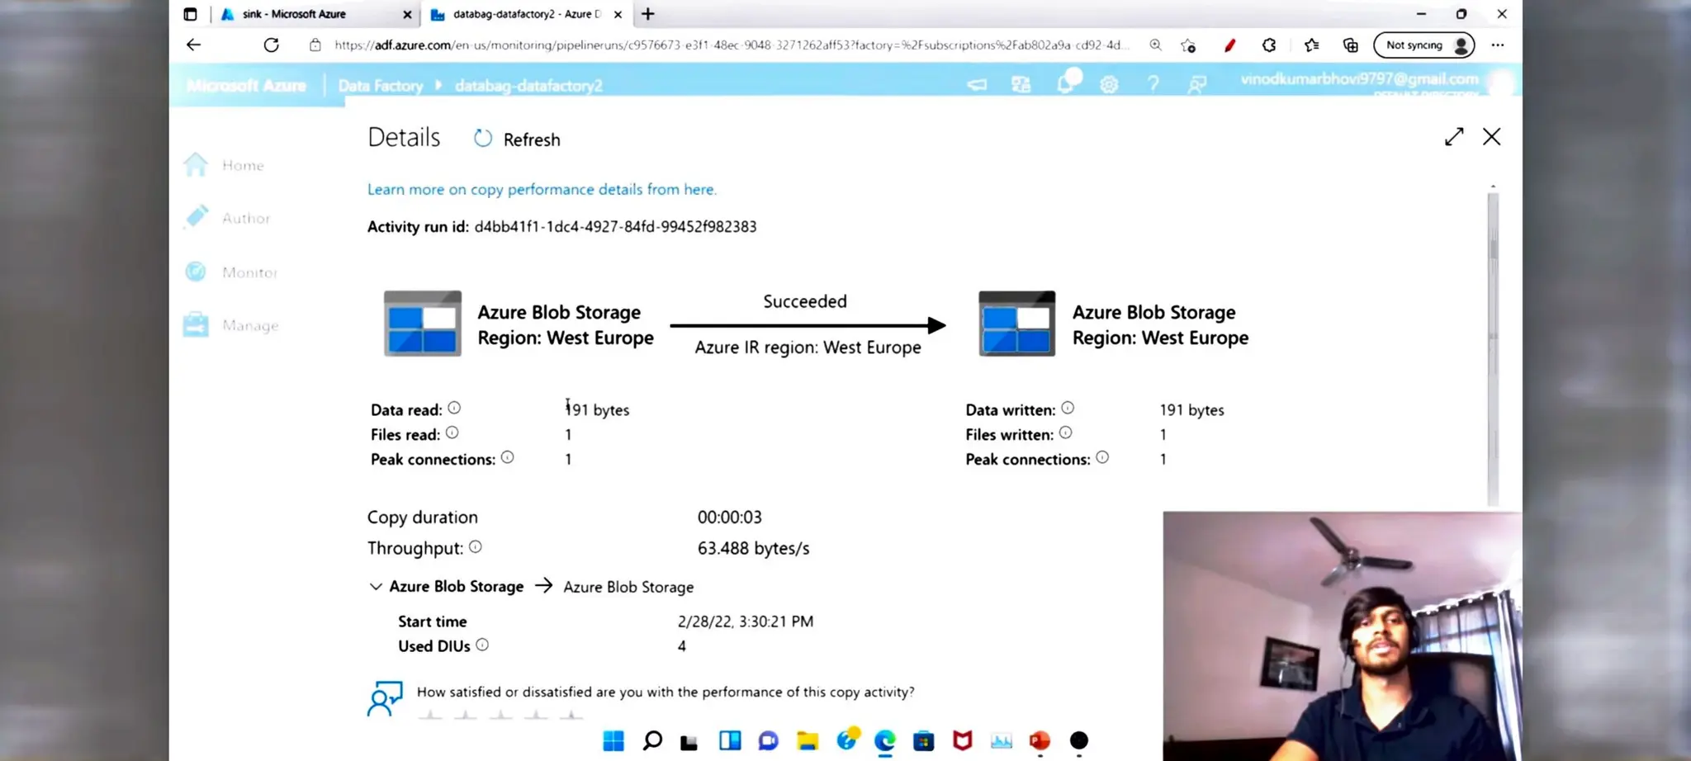This screenshot has width=1691, height=761.
Task: Collapse Azure Blob Storage stage details
Action: tap(376, 586)
